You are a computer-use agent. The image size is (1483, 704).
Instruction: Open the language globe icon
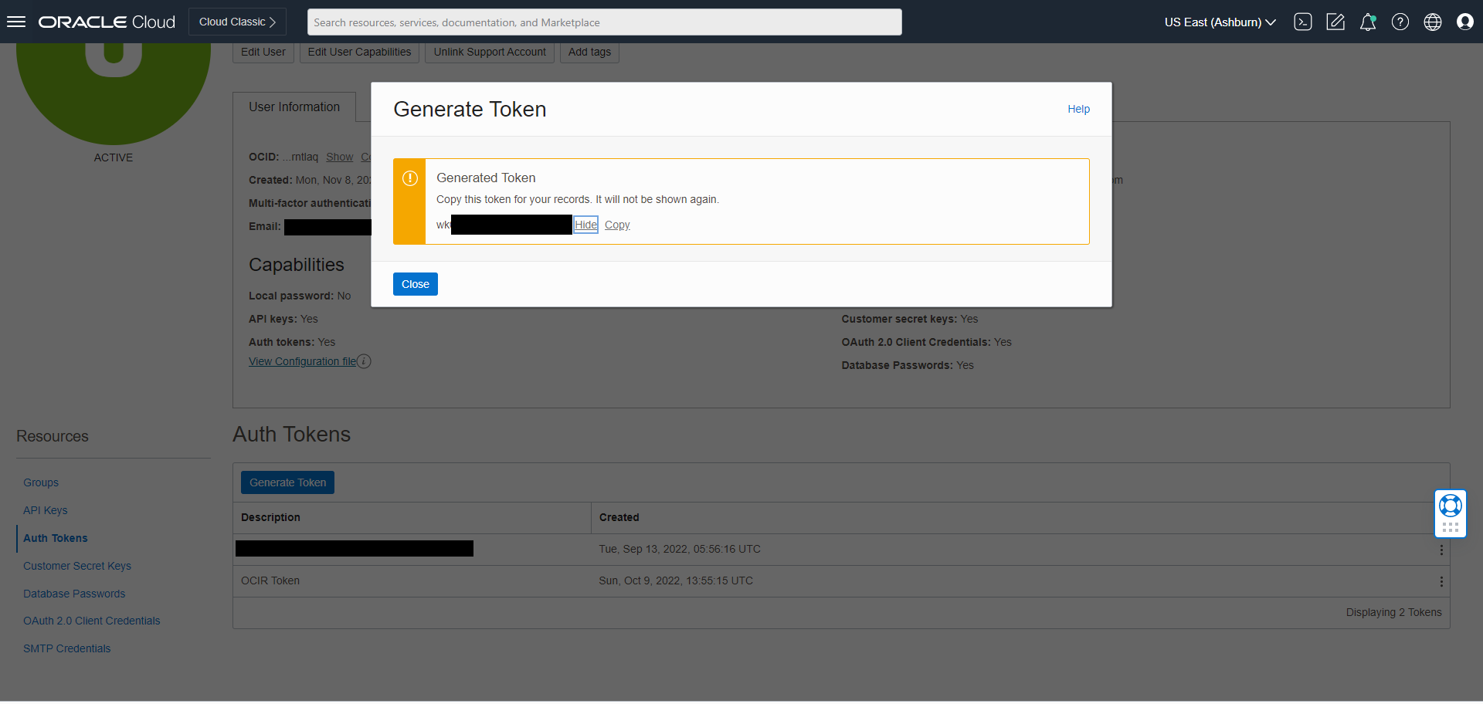(1433, 22)
